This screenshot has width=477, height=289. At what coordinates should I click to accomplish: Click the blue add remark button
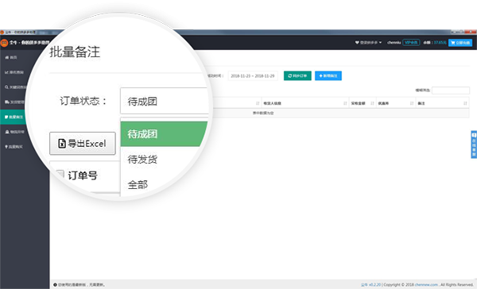328,76
